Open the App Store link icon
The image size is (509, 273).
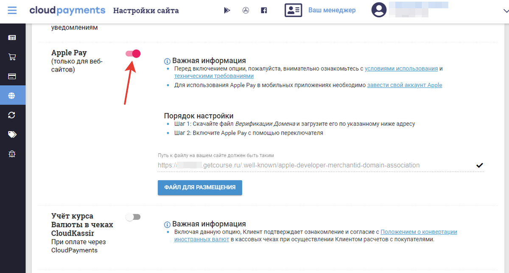[245, 11]
